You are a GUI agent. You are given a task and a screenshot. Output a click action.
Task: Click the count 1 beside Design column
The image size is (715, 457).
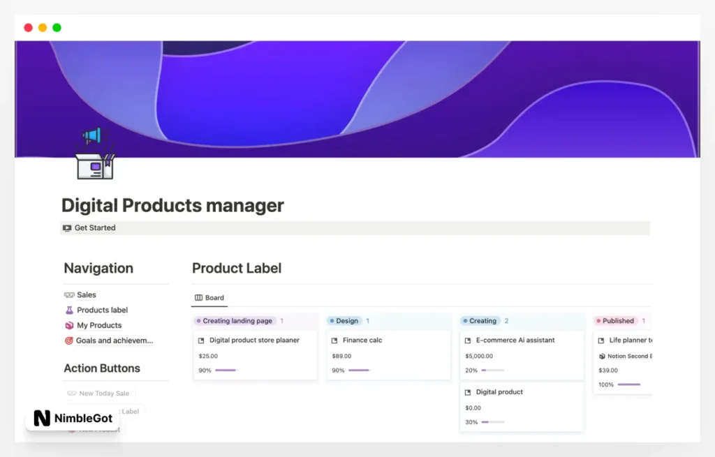point(367,321)
